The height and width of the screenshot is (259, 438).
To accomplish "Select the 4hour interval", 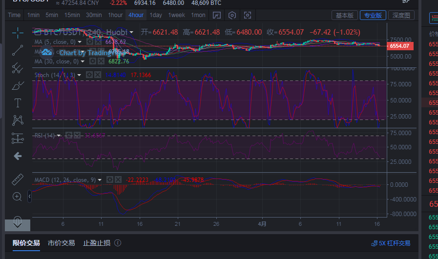I will click(x=136, y=15).
